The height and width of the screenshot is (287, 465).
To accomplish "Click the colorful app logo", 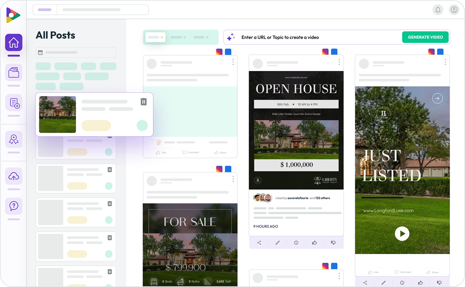I will point(13,15).
